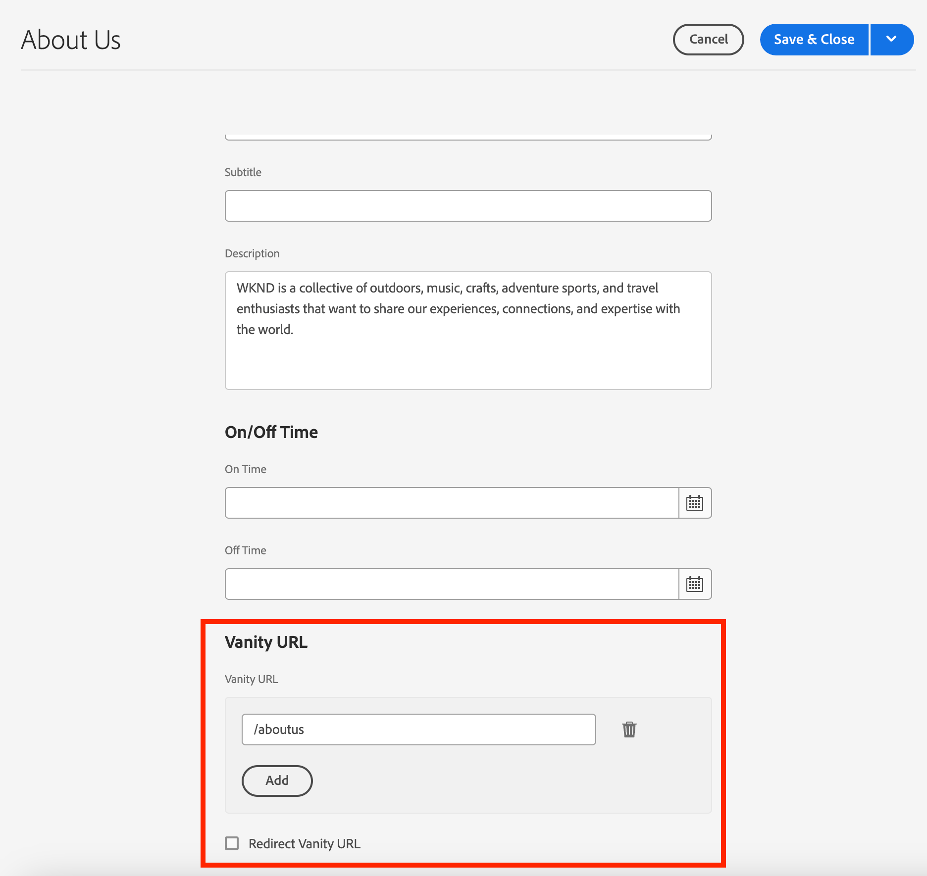
Task: Click the About Us page heading
Action: pos(70,39)
